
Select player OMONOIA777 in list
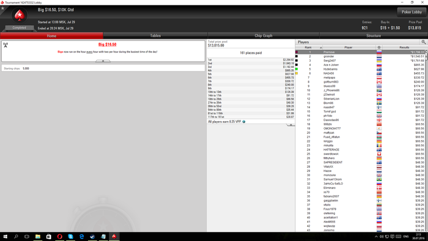(360, 128)
